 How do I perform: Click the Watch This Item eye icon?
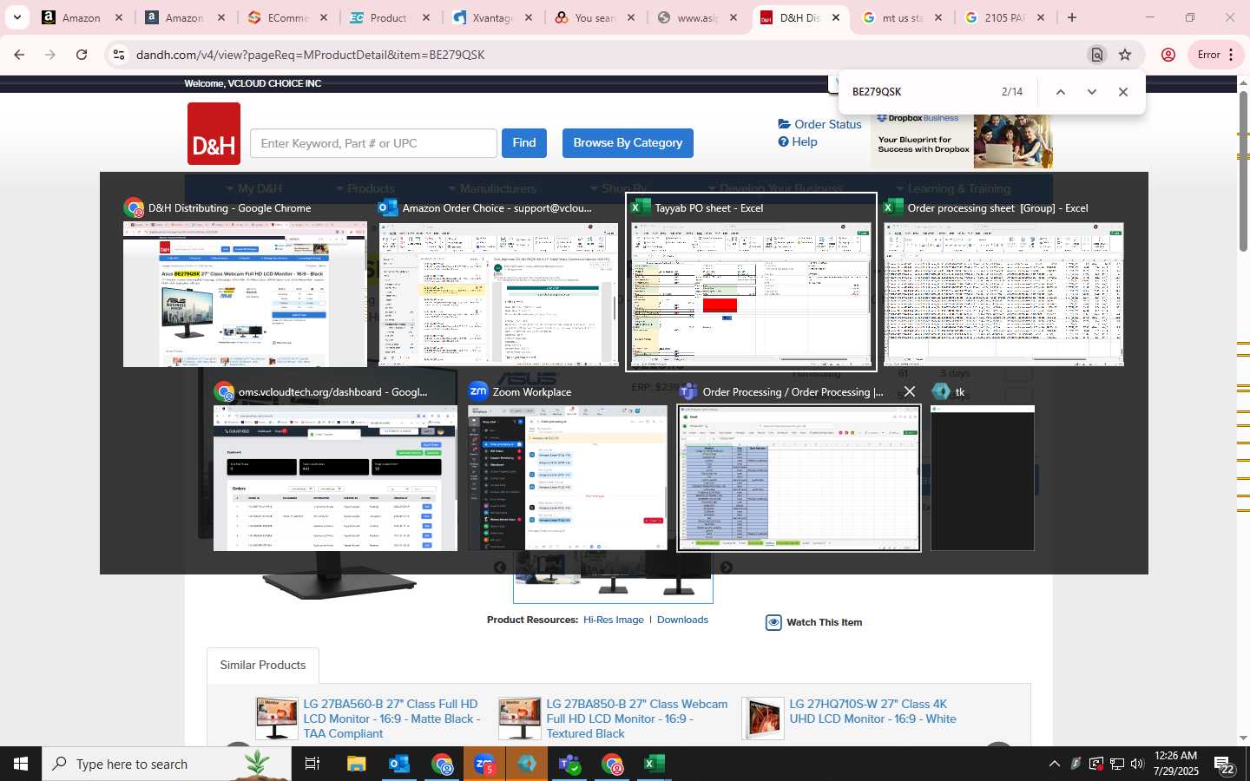[773, 622]
